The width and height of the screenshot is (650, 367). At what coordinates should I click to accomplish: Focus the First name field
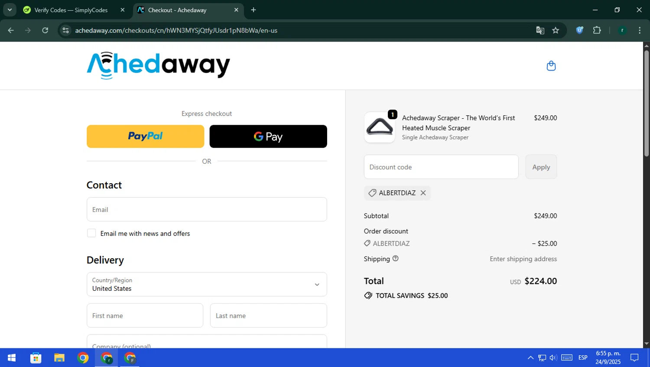tap(145, 315)
